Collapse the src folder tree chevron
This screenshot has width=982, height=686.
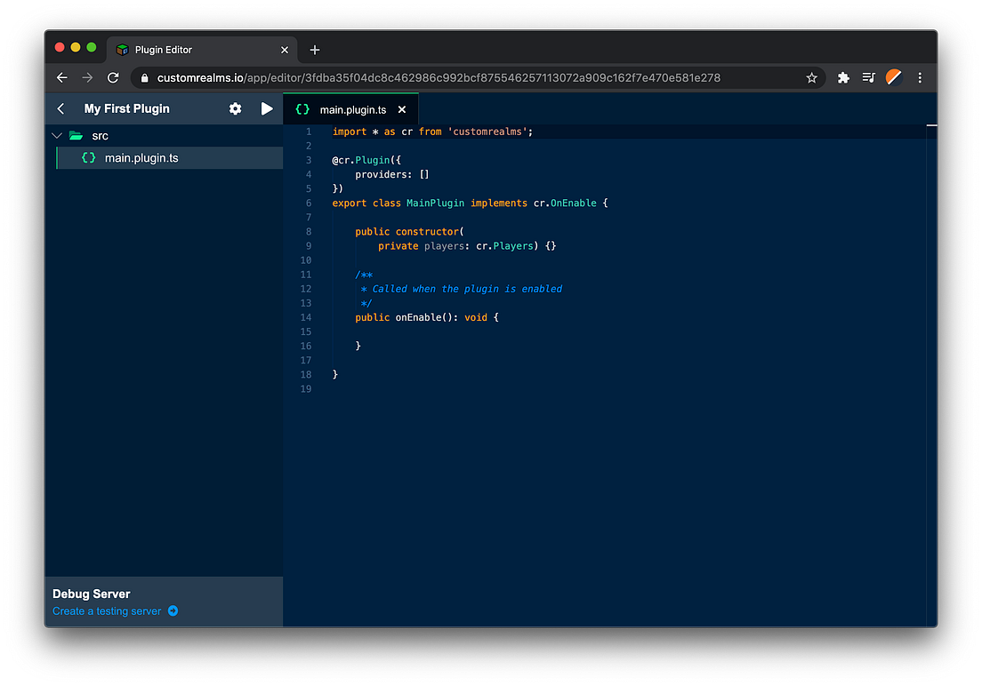click(56, 135)
